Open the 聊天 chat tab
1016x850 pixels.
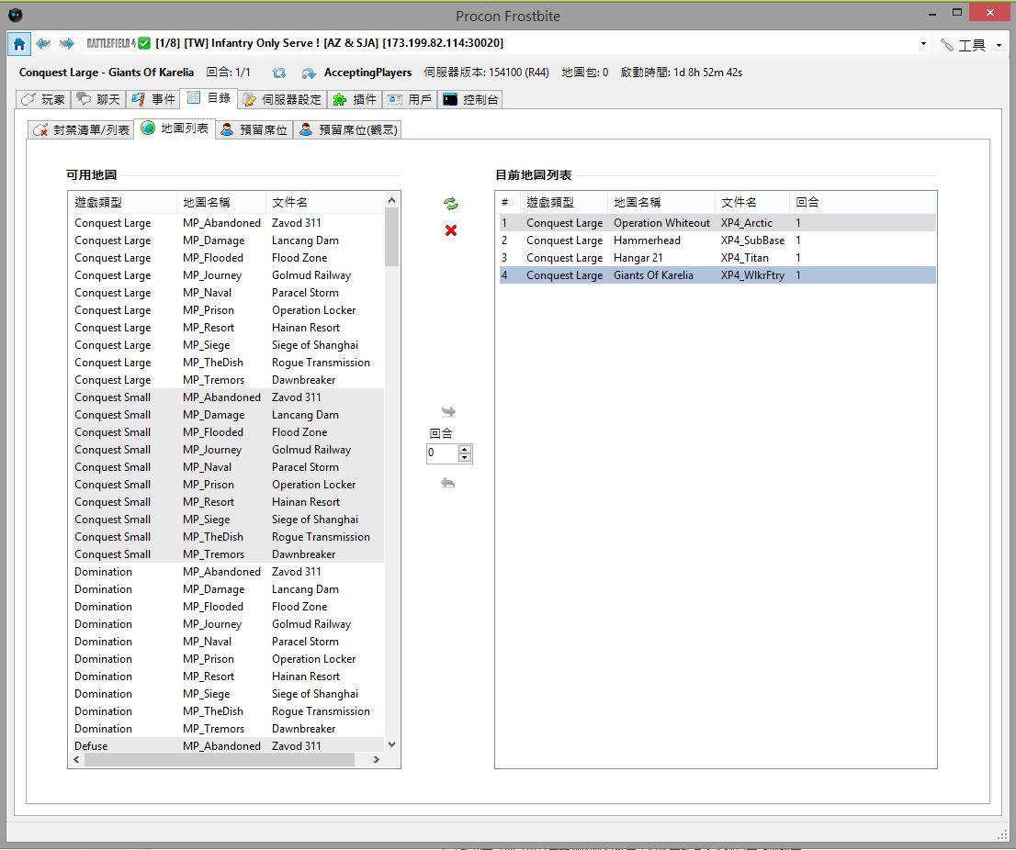[98, 99]
